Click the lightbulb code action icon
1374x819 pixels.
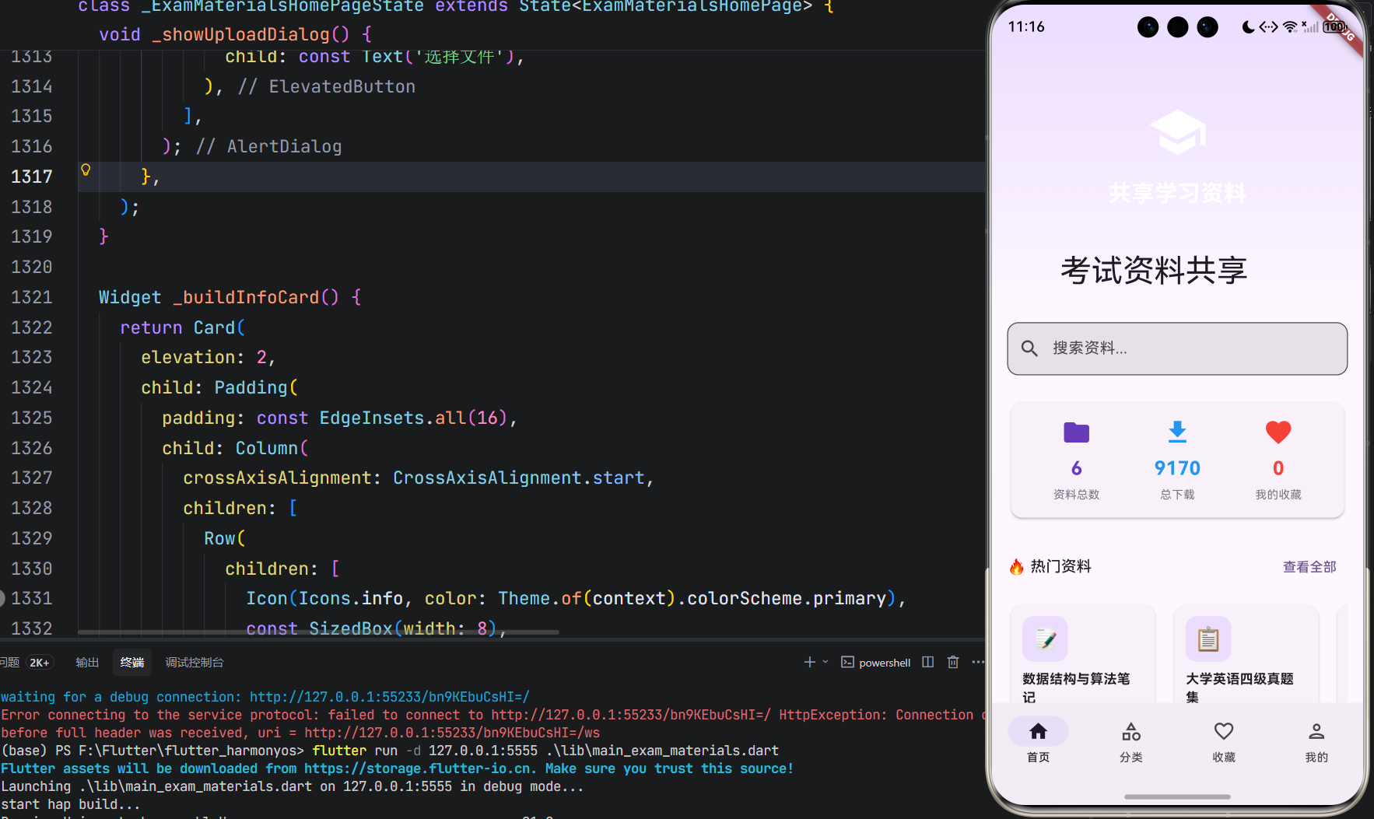click(86, 170)
